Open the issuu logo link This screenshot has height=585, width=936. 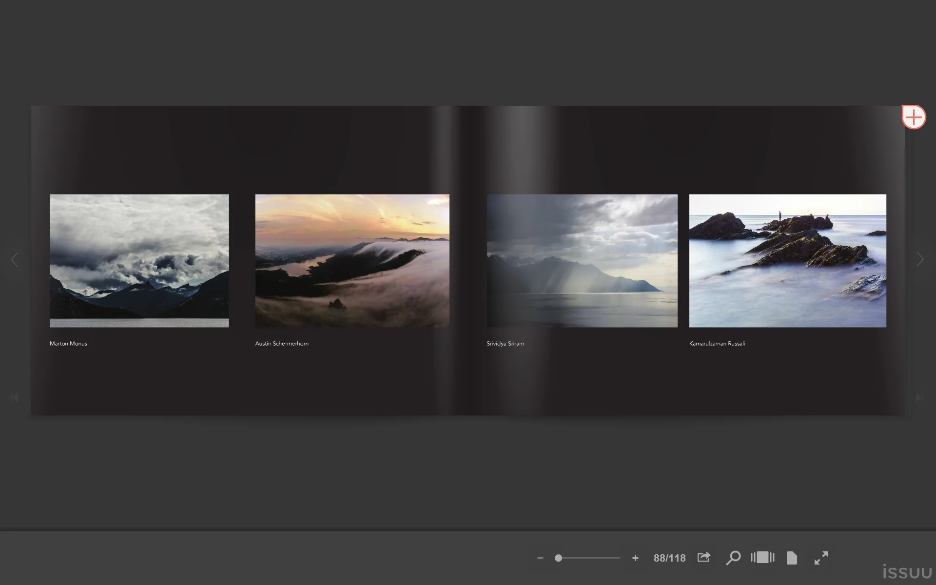click(x=907, y=571)
